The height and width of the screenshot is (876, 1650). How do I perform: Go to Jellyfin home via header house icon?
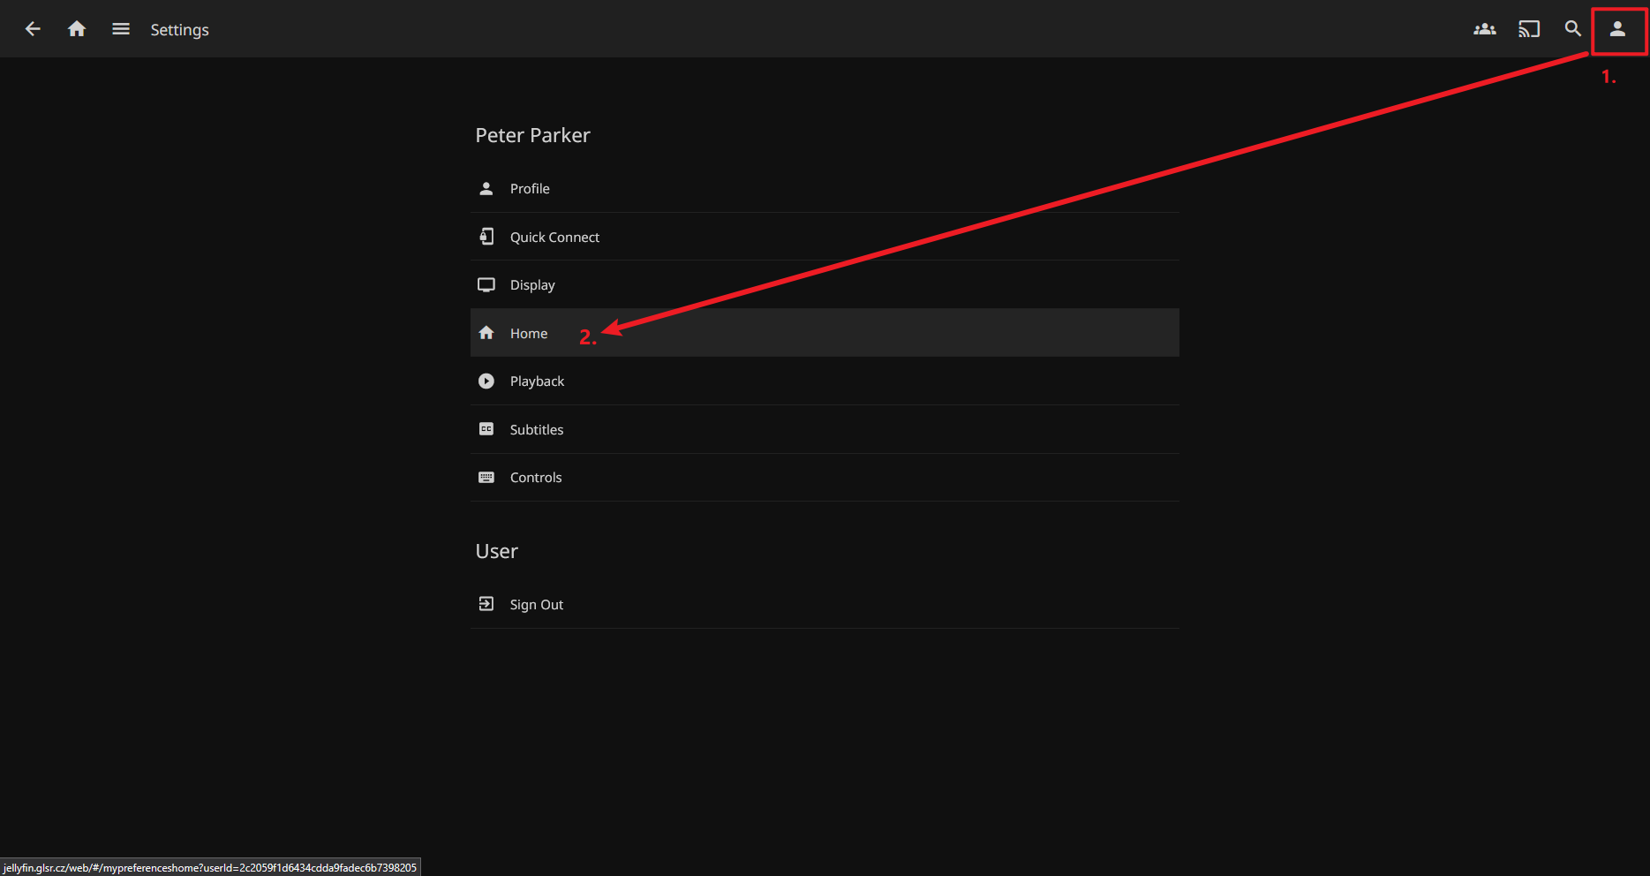click(x=77, y=29)
